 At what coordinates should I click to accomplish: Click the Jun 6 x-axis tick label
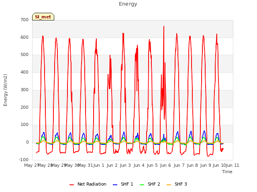(x=165, y=165)
